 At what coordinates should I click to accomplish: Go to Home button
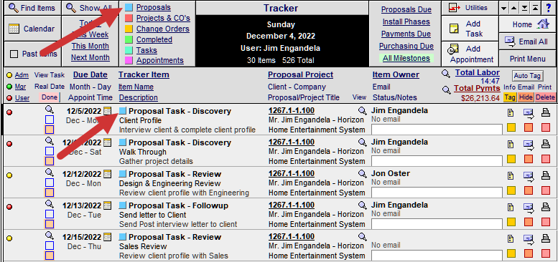(x=527, y=24)
